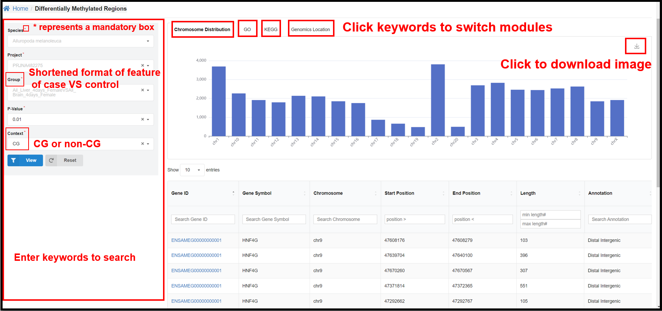Clear the Context CG selection

pyautogui.click(x=143, y=144)
